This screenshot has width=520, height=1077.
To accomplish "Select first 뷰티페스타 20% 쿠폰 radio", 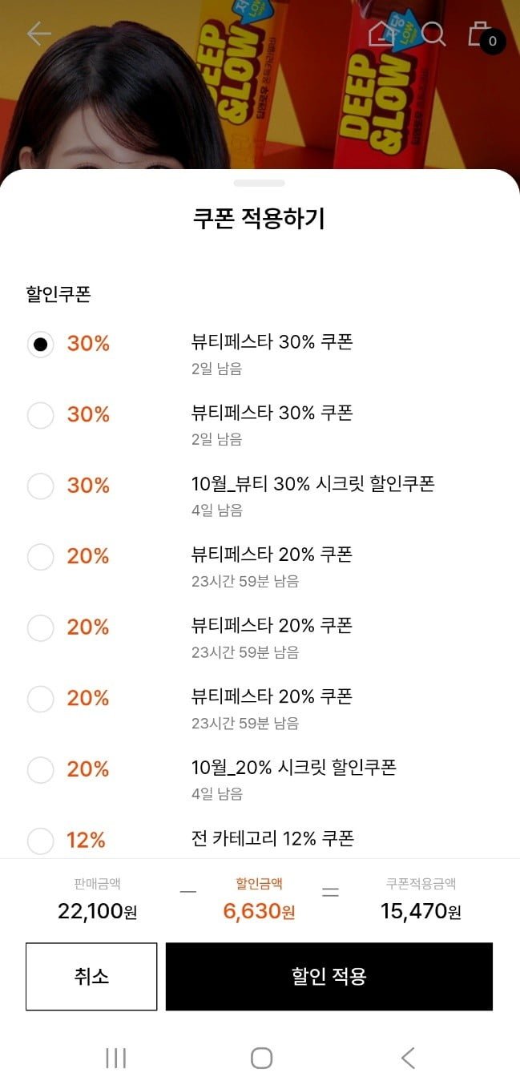I will [x=40, y=556].
